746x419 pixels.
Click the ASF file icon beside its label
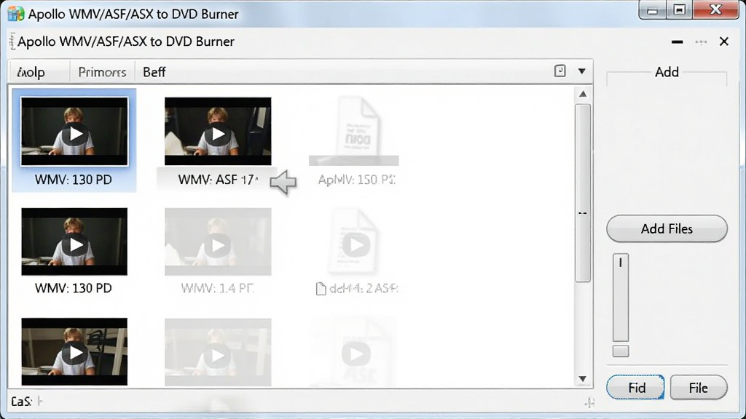coord(321,288)
